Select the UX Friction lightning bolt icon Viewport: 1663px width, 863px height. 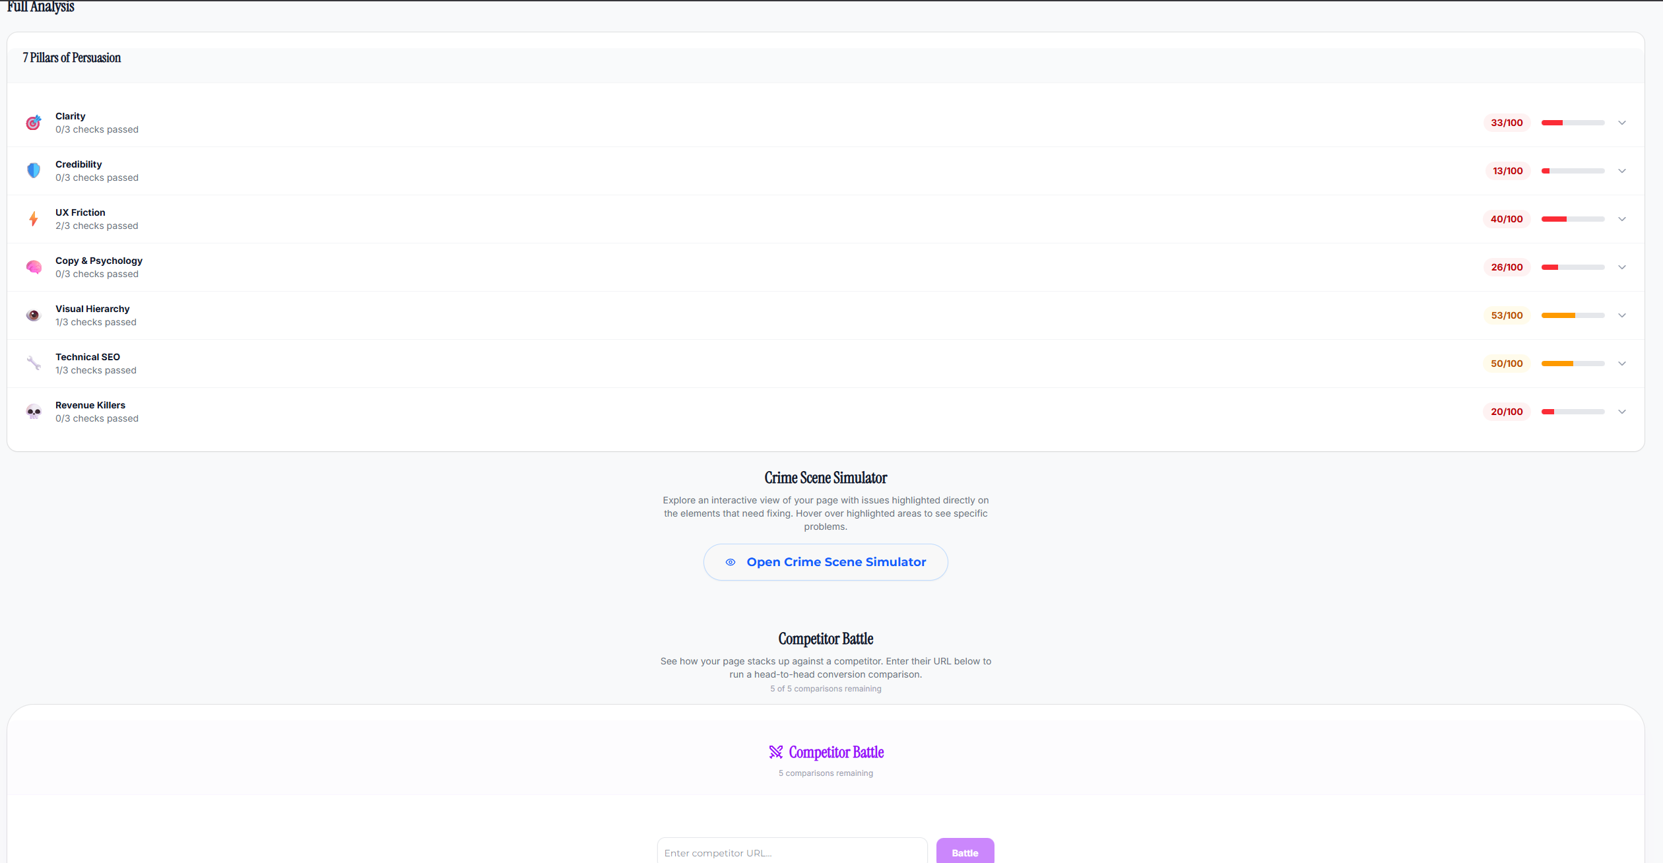tap(34, 218)
